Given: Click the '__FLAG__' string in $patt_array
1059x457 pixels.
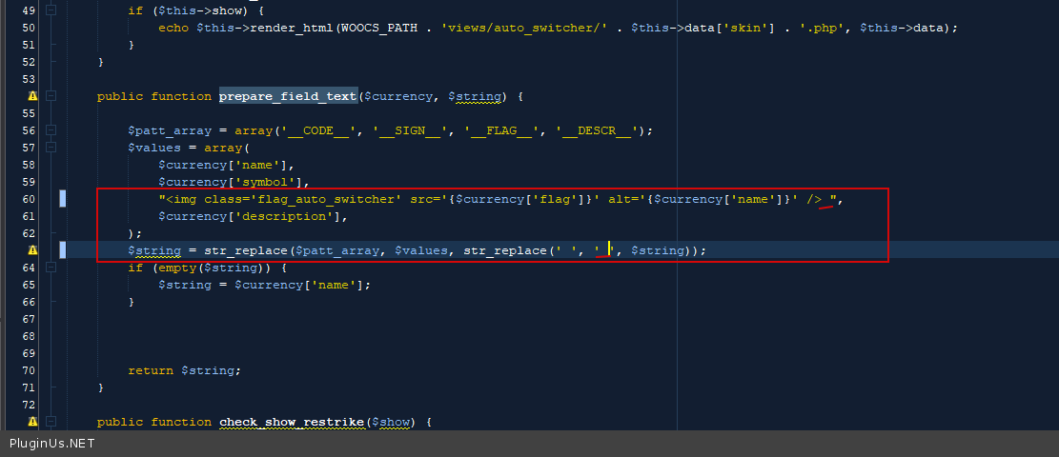Looking at the screenshot, I should coord(502,130).
